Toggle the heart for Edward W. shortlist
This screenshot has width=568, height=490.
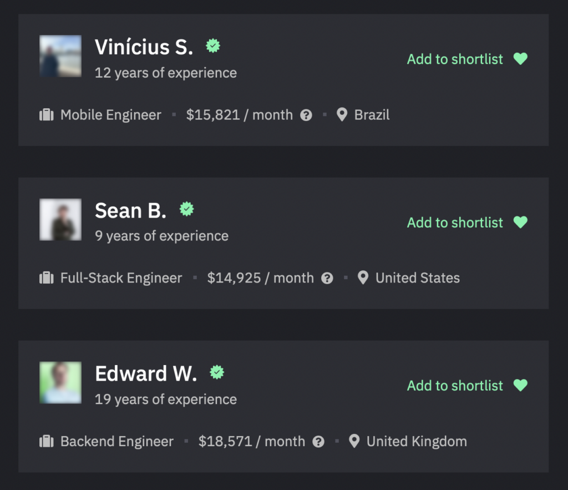[x=520, y=385]
